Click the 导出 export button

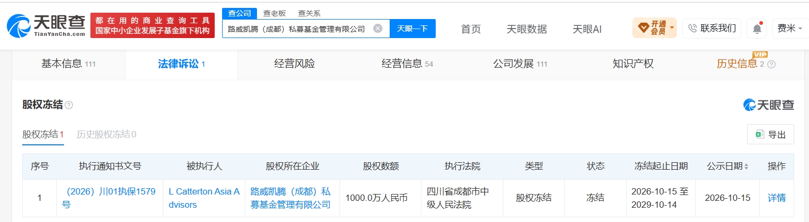click(770, 134)
